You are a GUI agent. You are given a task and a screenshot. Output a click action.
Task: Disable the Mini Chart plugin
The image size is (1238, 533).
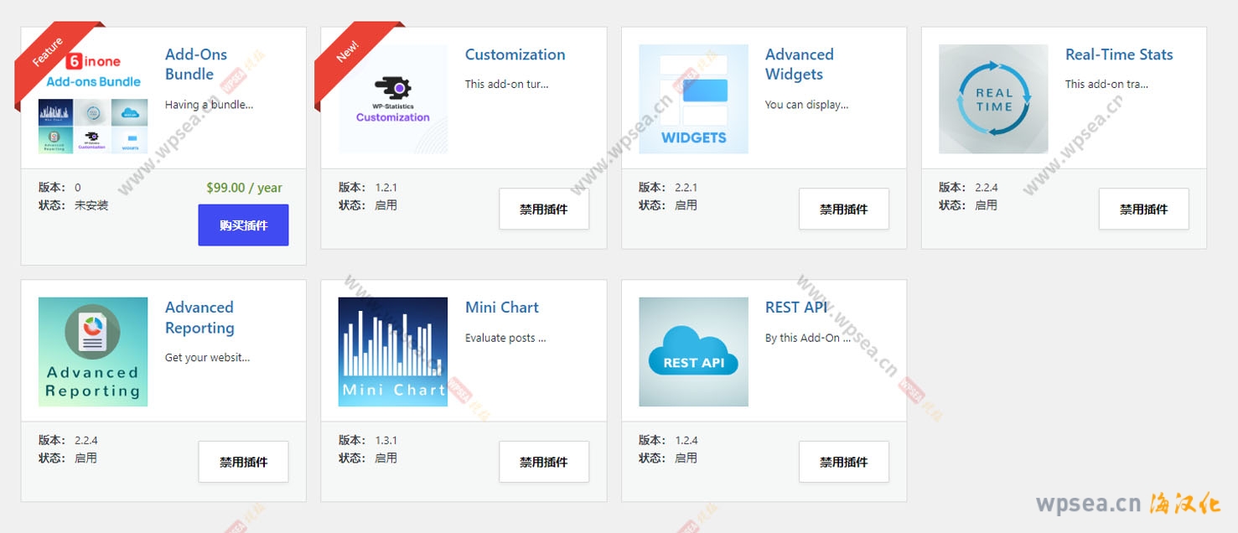(x=544, y=462)
